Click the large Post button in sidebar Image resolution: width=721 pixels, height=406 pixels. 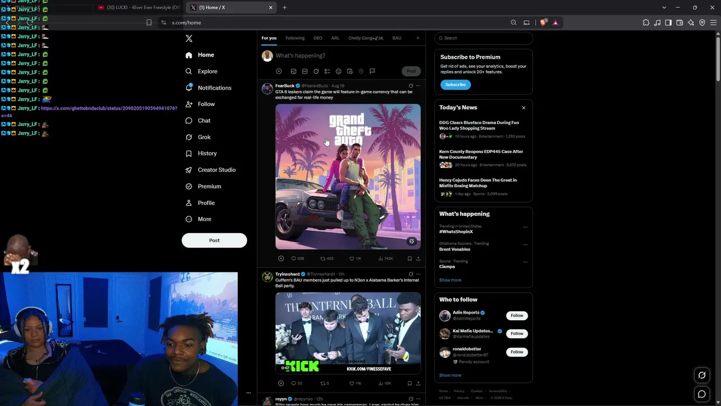coord(214,240)
